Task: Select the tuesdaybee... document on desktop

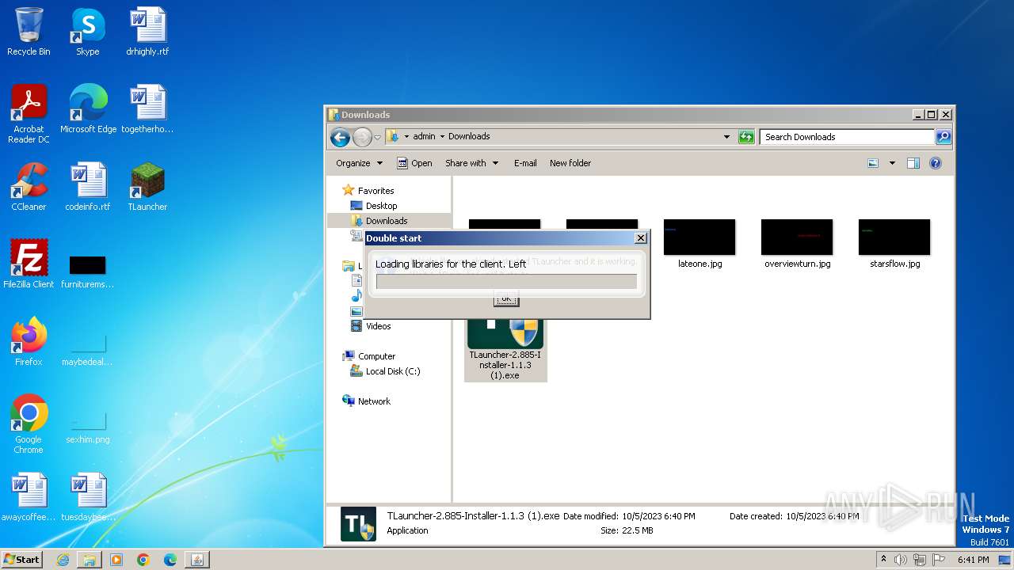Action: pos(88,497)
